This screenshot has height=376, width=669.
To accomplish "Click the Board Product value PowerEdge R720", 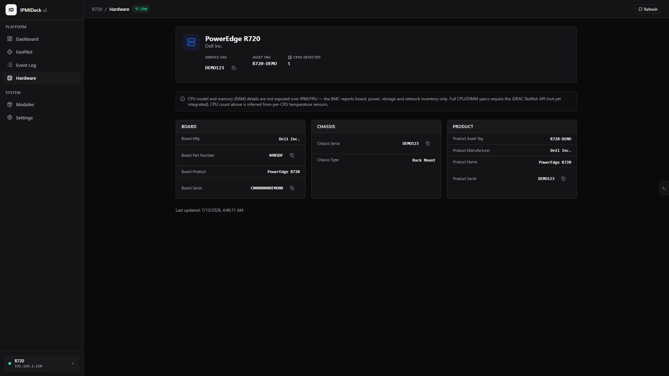I will point(284,172).
